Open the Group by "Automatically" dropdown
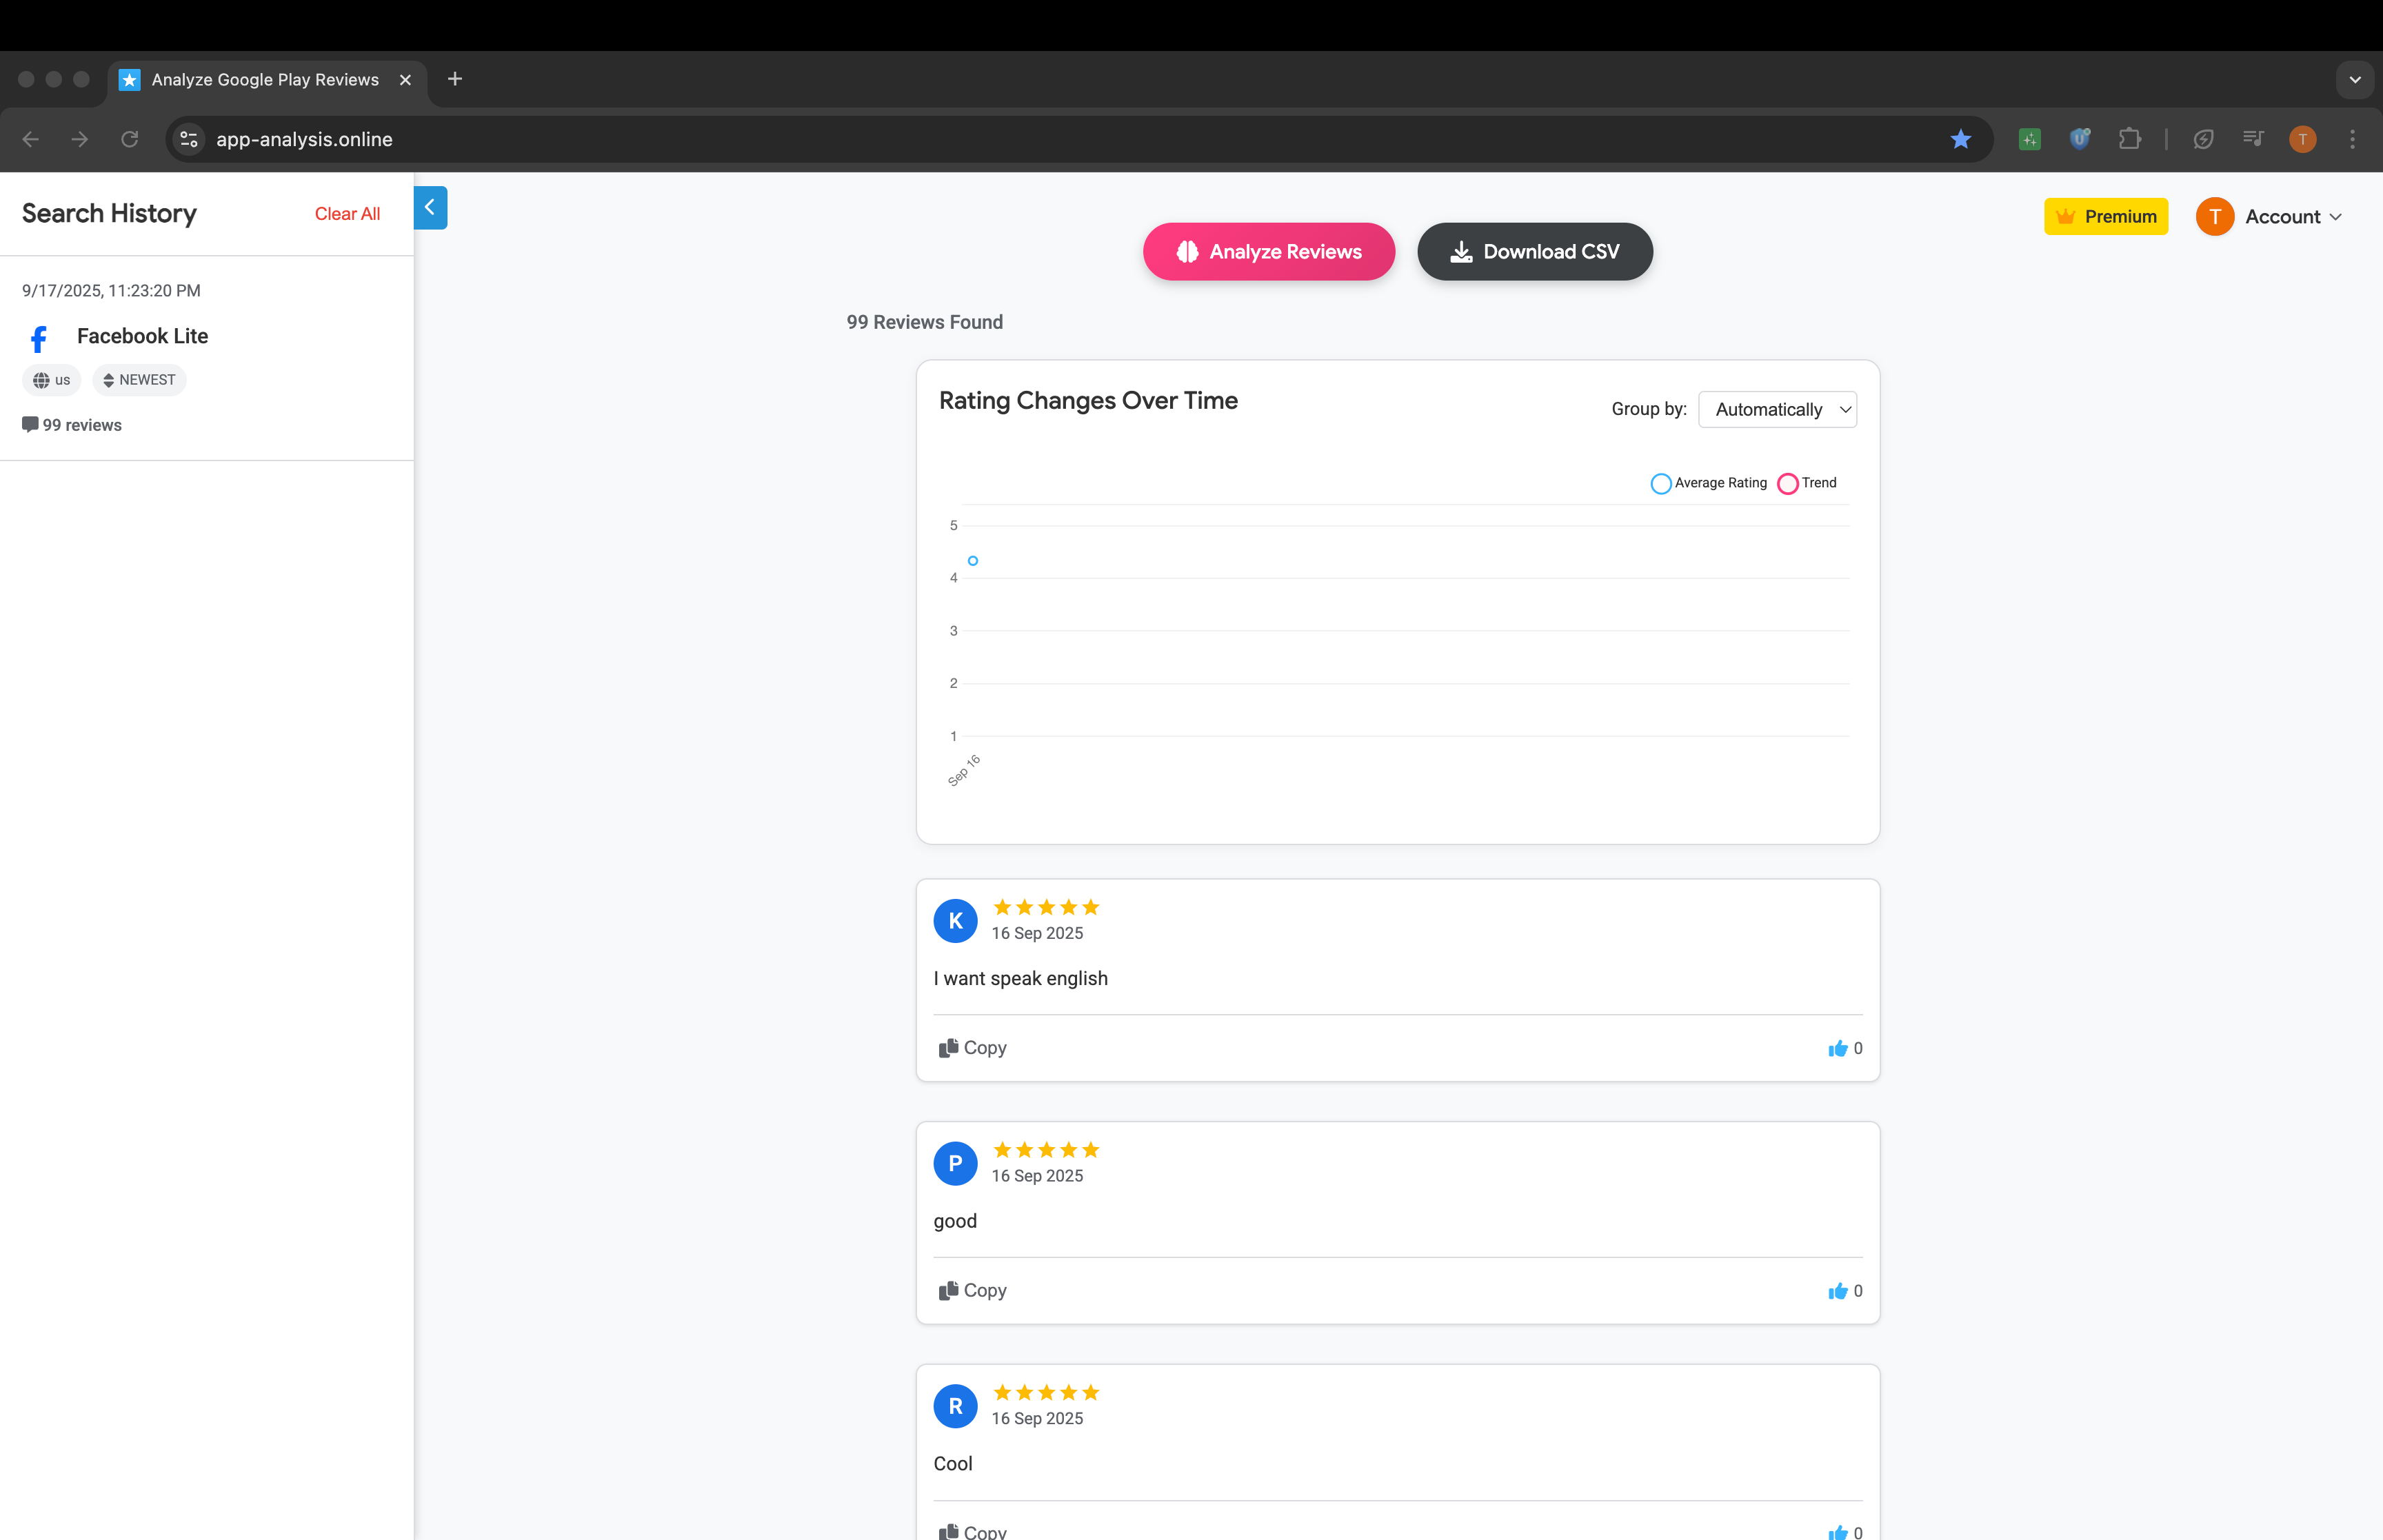This screenshot has height=1540, width=2383. click(1777, 409)
